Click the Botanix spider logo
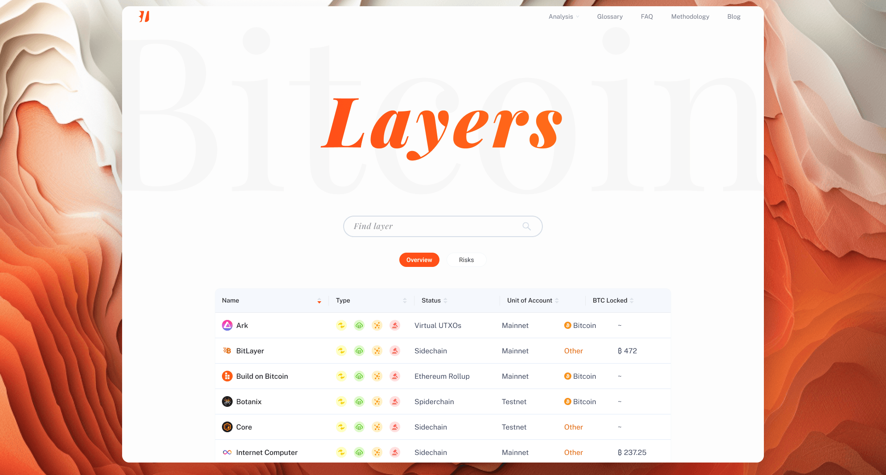The image size is (886, 475). click(227, 401)
